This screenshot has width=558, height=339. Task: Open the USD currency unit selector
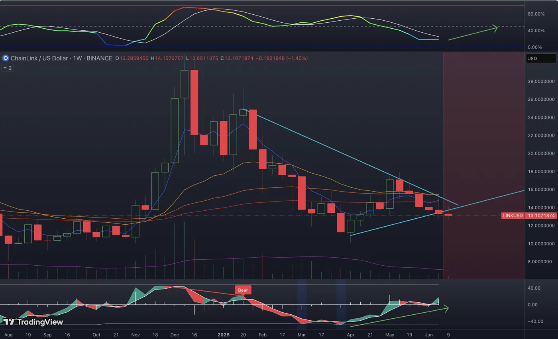tap(540, 58)
